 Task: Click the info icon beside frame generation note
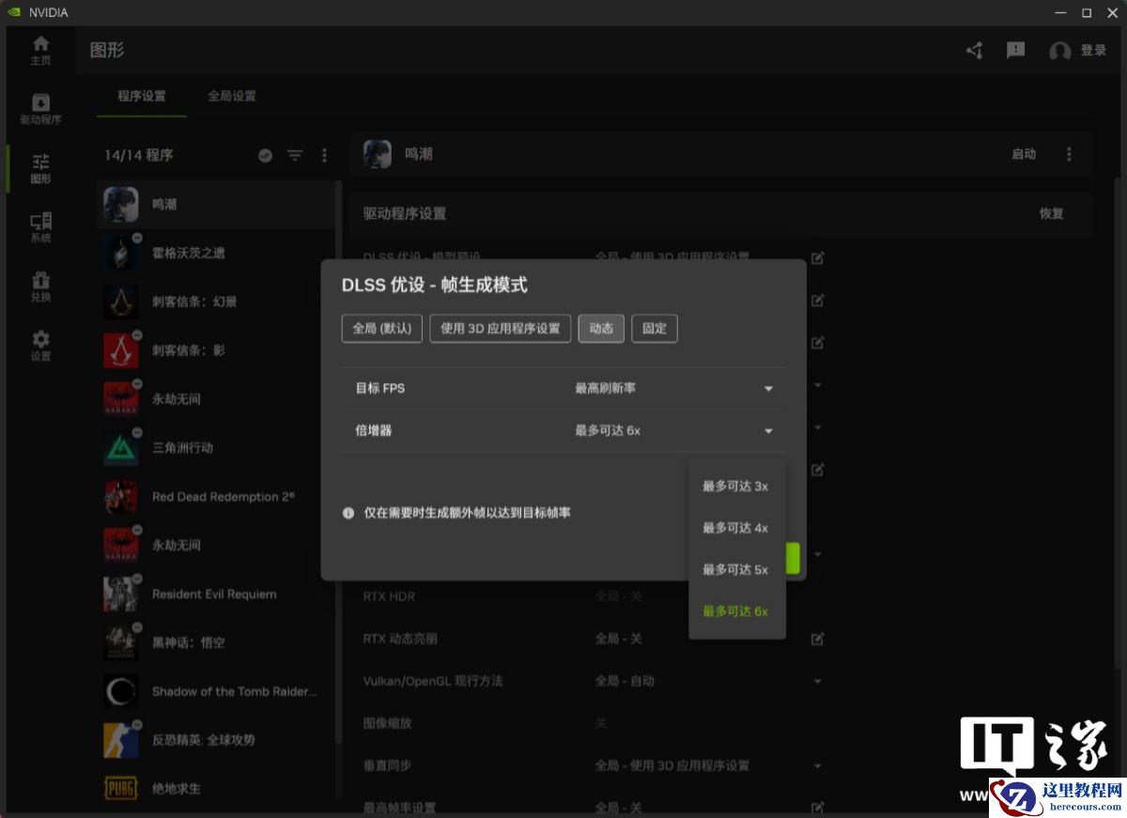coord(348,514)
